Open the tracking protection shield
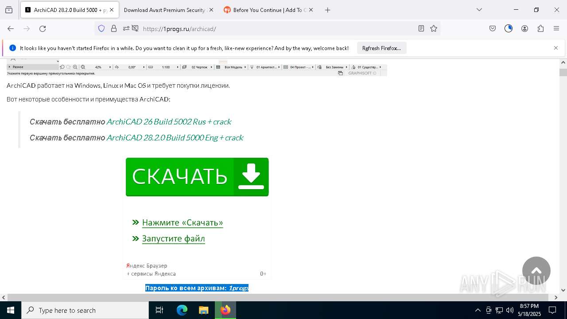This screenshot has width=567, height=319. pyautogui.click(x=101, y=28)
